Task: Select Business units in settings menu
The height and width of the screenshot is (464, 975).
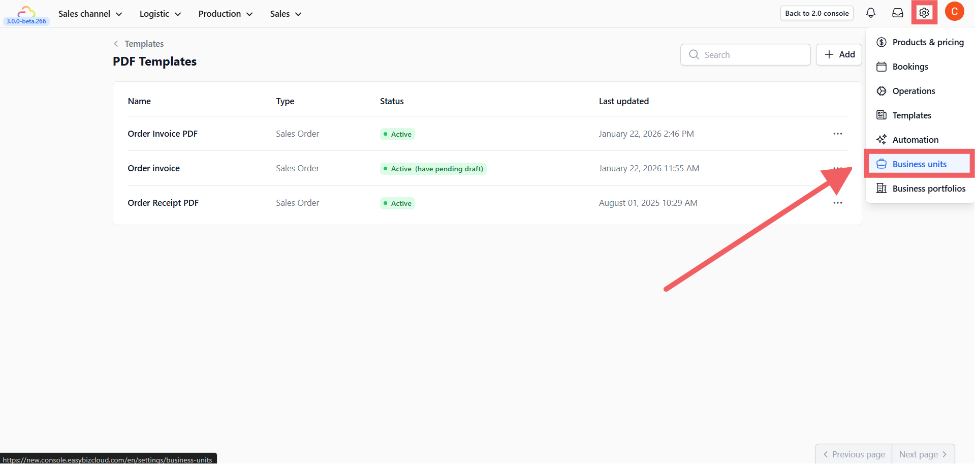Action: pos(920,164)
